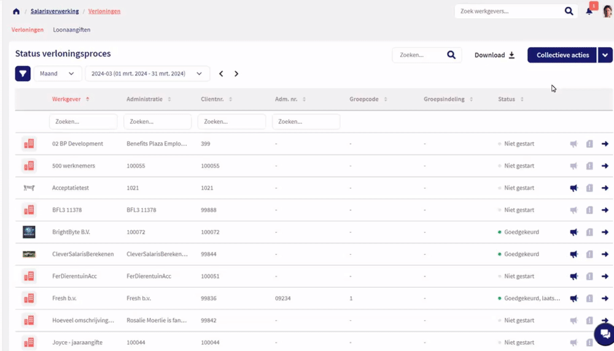This screenshot has height=351, width=614.
Task: Open the Maand period type dropdown
Action: tap(58, 74)
